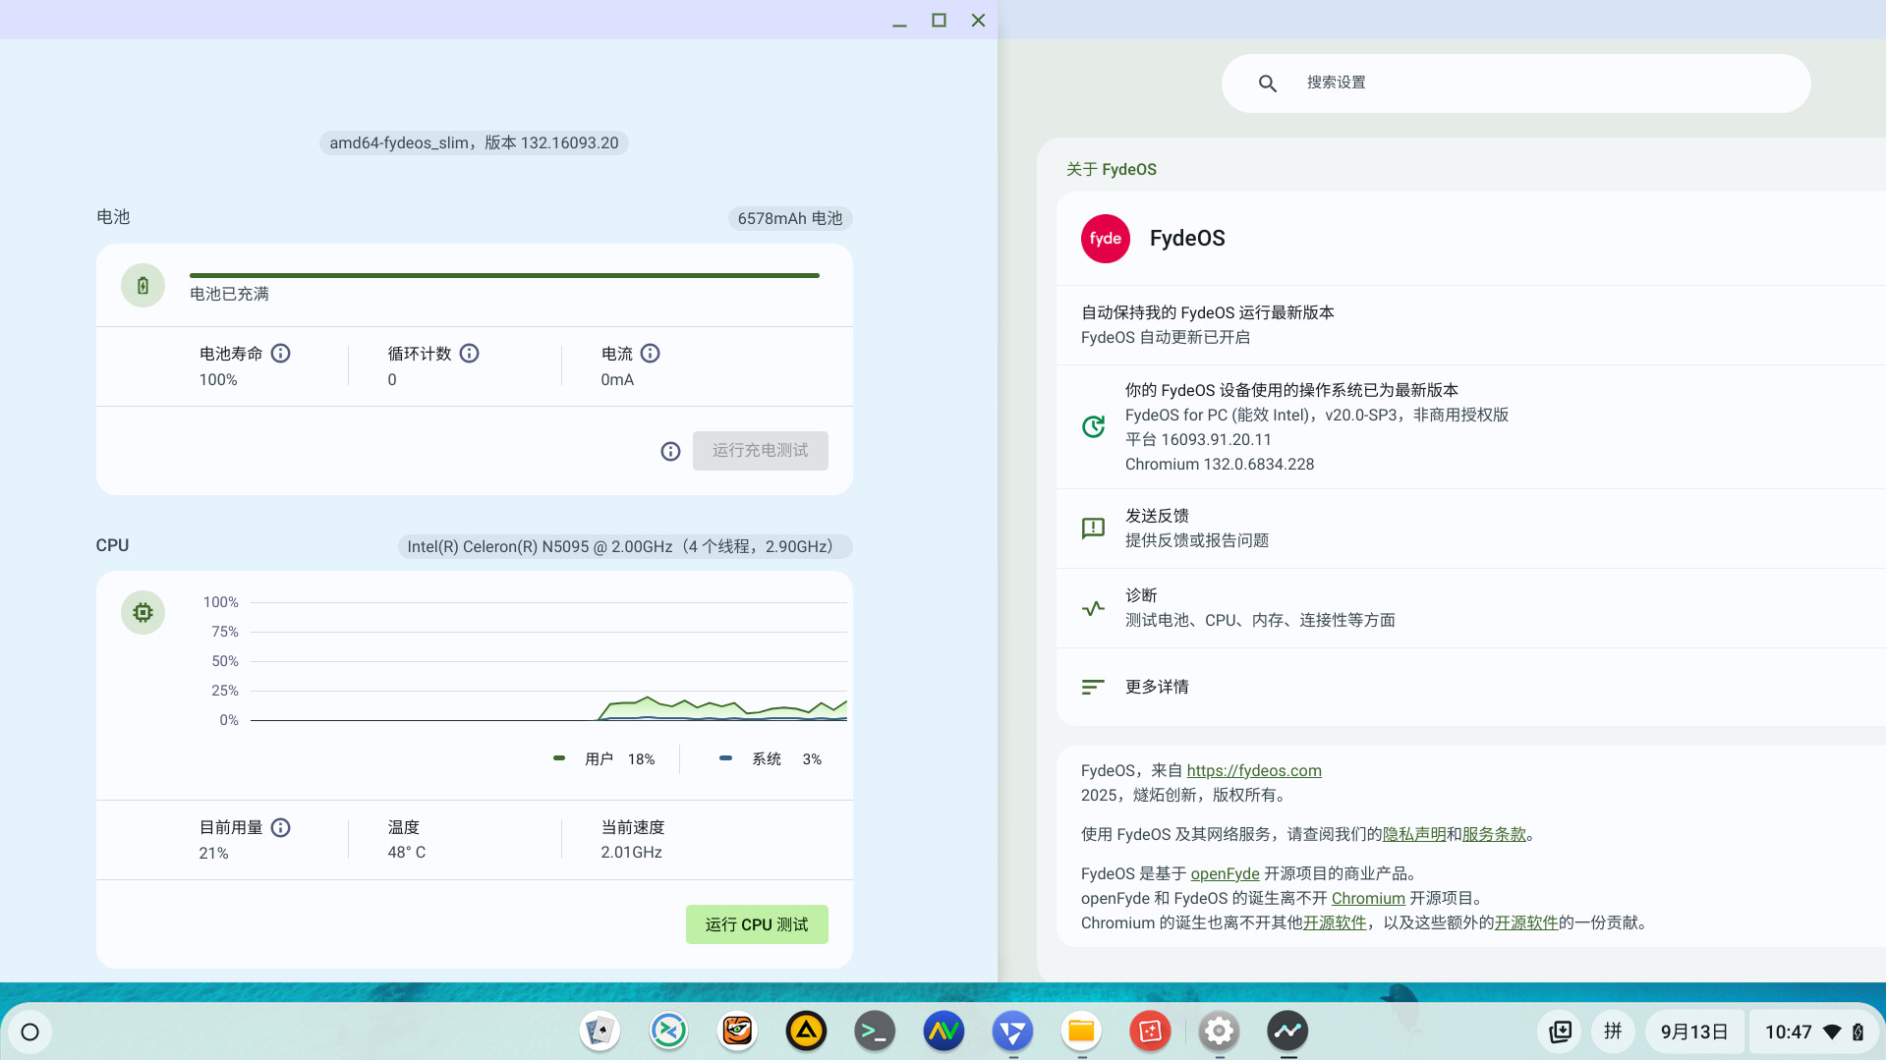Click the search magnifier icon in Settings
The height and width of the screenshot is (1060, 1886).
click(1268, 84)
